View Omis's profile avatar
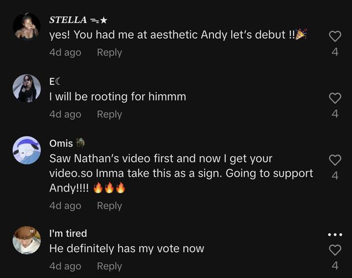 (x=26, y=150)
